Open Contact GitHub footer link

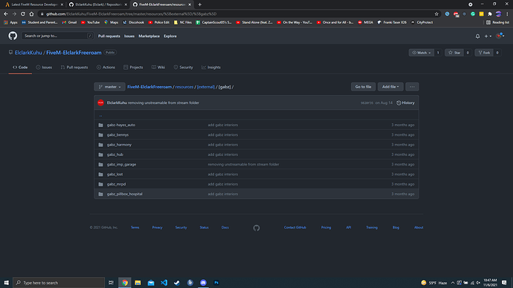coord(295,228)
